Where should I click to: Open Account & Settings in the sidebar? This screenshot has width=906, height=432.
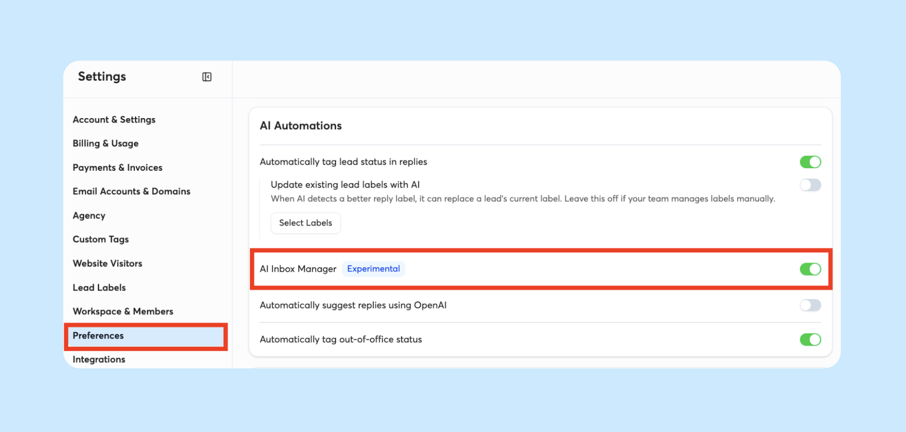[x=114, y=120]
